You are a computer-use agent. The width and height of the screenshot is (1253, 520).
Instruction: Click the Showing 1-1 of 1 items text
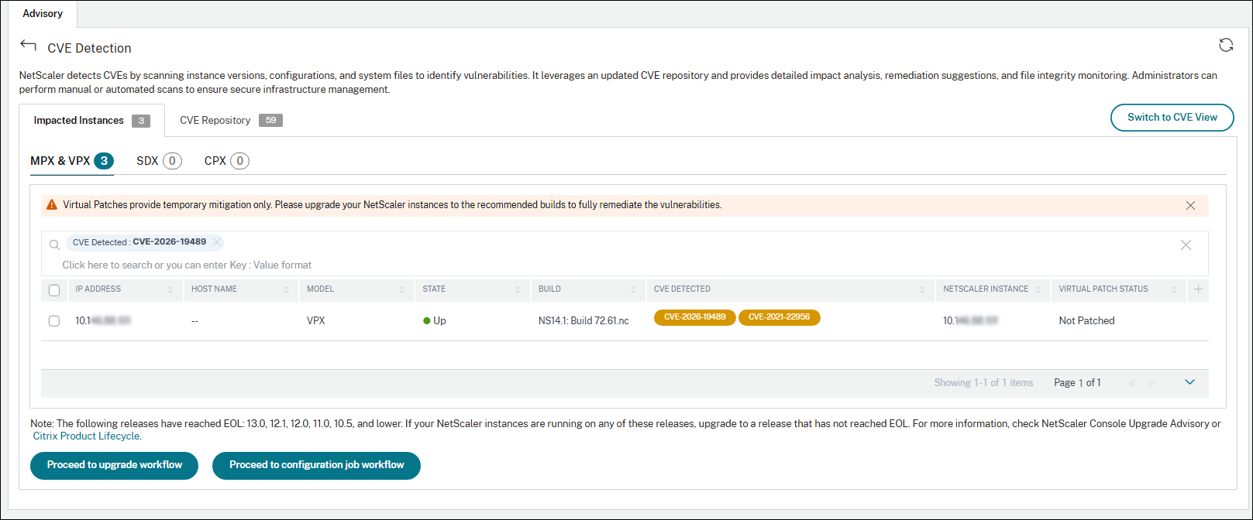(983, 383)
